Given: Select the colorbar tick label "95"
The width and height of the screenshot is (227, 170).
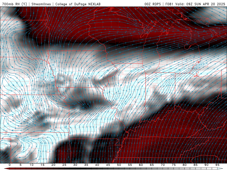Looking at the screenshot, I should point(217,165).
